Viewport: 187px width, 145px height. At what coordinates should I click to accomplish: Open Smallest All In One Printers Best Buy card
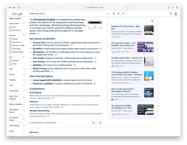[132, 32]
